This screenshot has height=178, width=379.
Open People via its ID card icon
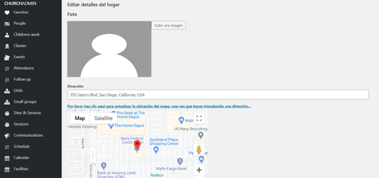point(7,24)
